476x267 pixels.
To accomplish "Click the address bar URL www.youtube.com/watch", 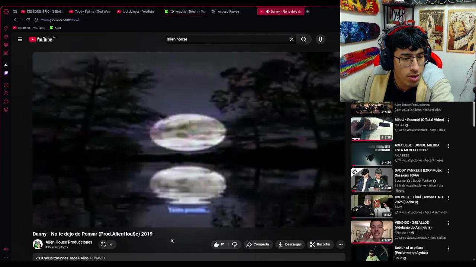I will 61,20.
